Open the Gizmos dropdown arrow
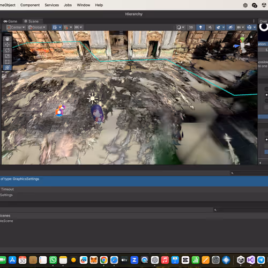Image resolution: width=268 pixels, height=268 pixels. click(255, 27)
